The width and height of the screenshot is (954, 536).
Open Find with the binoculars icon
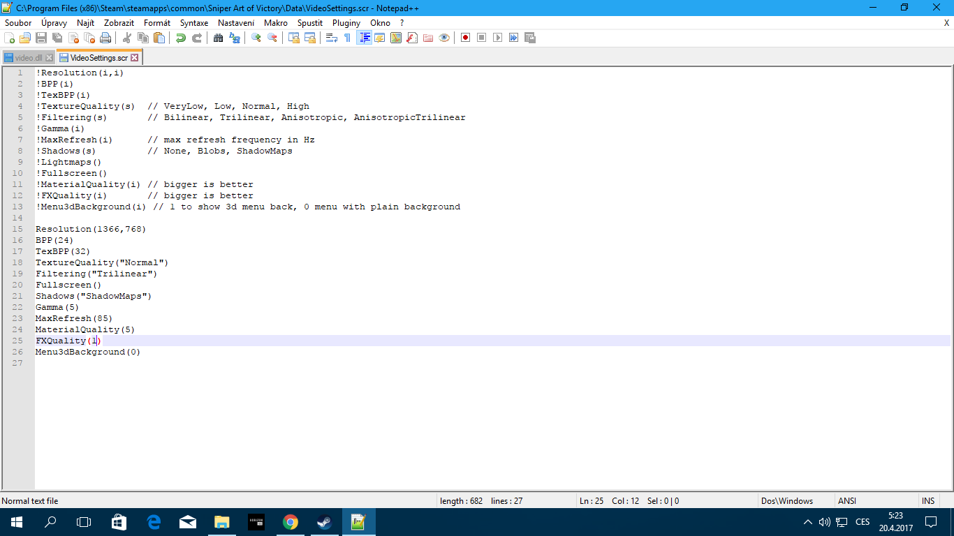click(219, 38)
